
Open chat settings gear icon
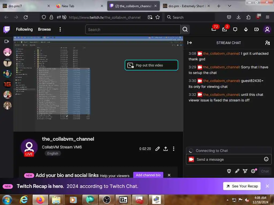[253, 171]
